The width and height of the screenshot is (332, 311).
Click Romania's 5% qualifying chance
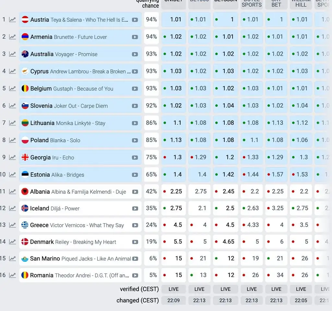151,275
